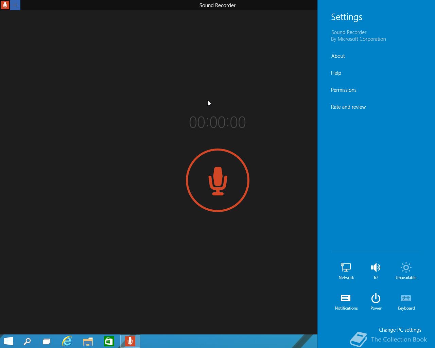This screenshot has height=348, width=435.
Task: Adjust volume via speaker icon showing 67
Action: [x=376, y=271]
